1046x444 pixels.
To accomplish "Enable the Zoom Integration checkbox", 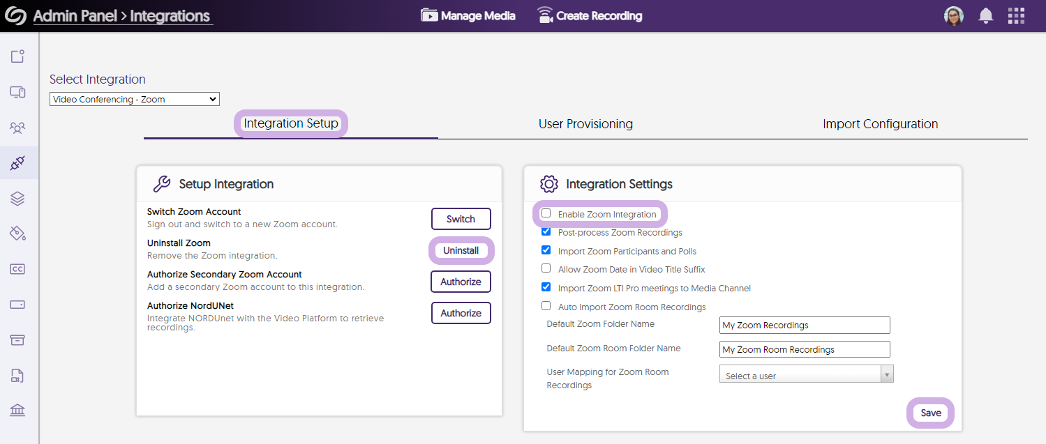I will 546,213.
